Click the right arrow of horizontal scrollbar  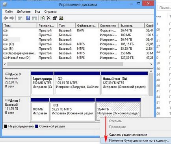151,64
